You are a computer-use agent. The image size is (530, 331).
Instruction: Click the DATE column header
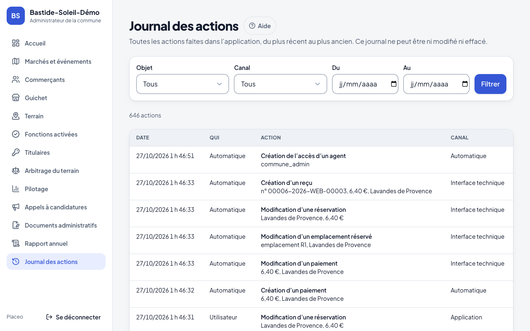click(142, 137)
